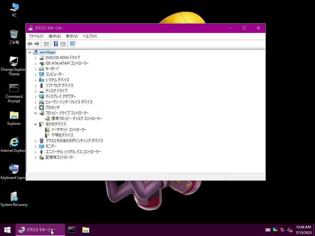The image size is (315, 236).
Task: Click the taskbar clock showing 12:48 AM
Action: 303,230
